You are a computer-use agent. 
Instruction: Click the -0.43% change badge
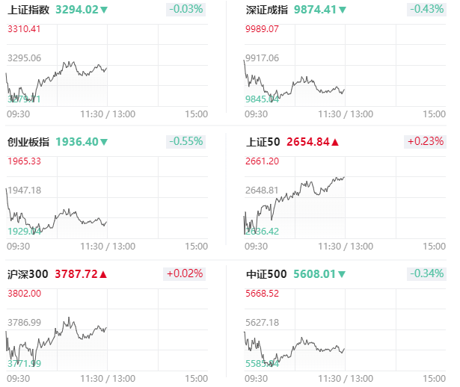[426, 10]
